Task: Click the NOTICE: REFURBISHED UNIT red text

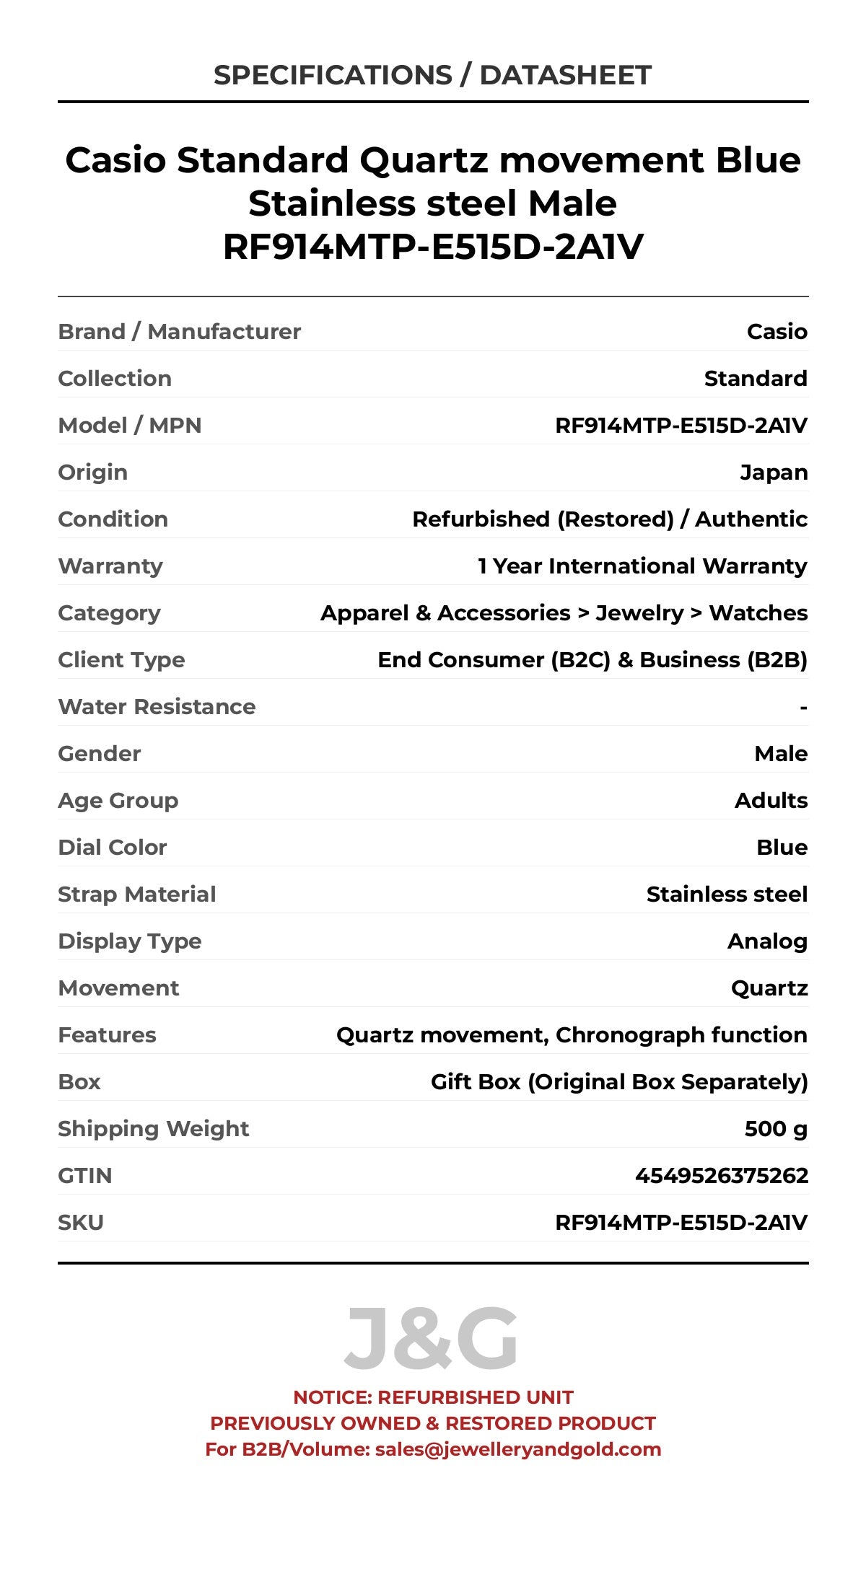Action: click(433, 1397)
